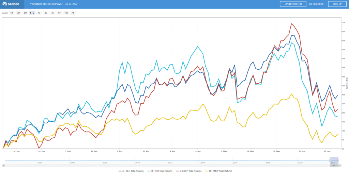Click the navigator right range handle
Screen dimensions: 349x174
[x=338, y=160]
